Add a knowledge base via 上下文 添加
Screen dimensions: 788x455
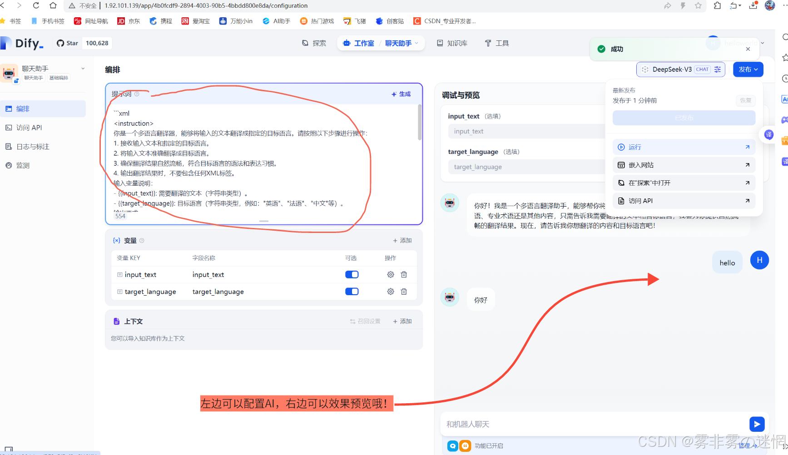pyautogui.click(x=402, y=321)
